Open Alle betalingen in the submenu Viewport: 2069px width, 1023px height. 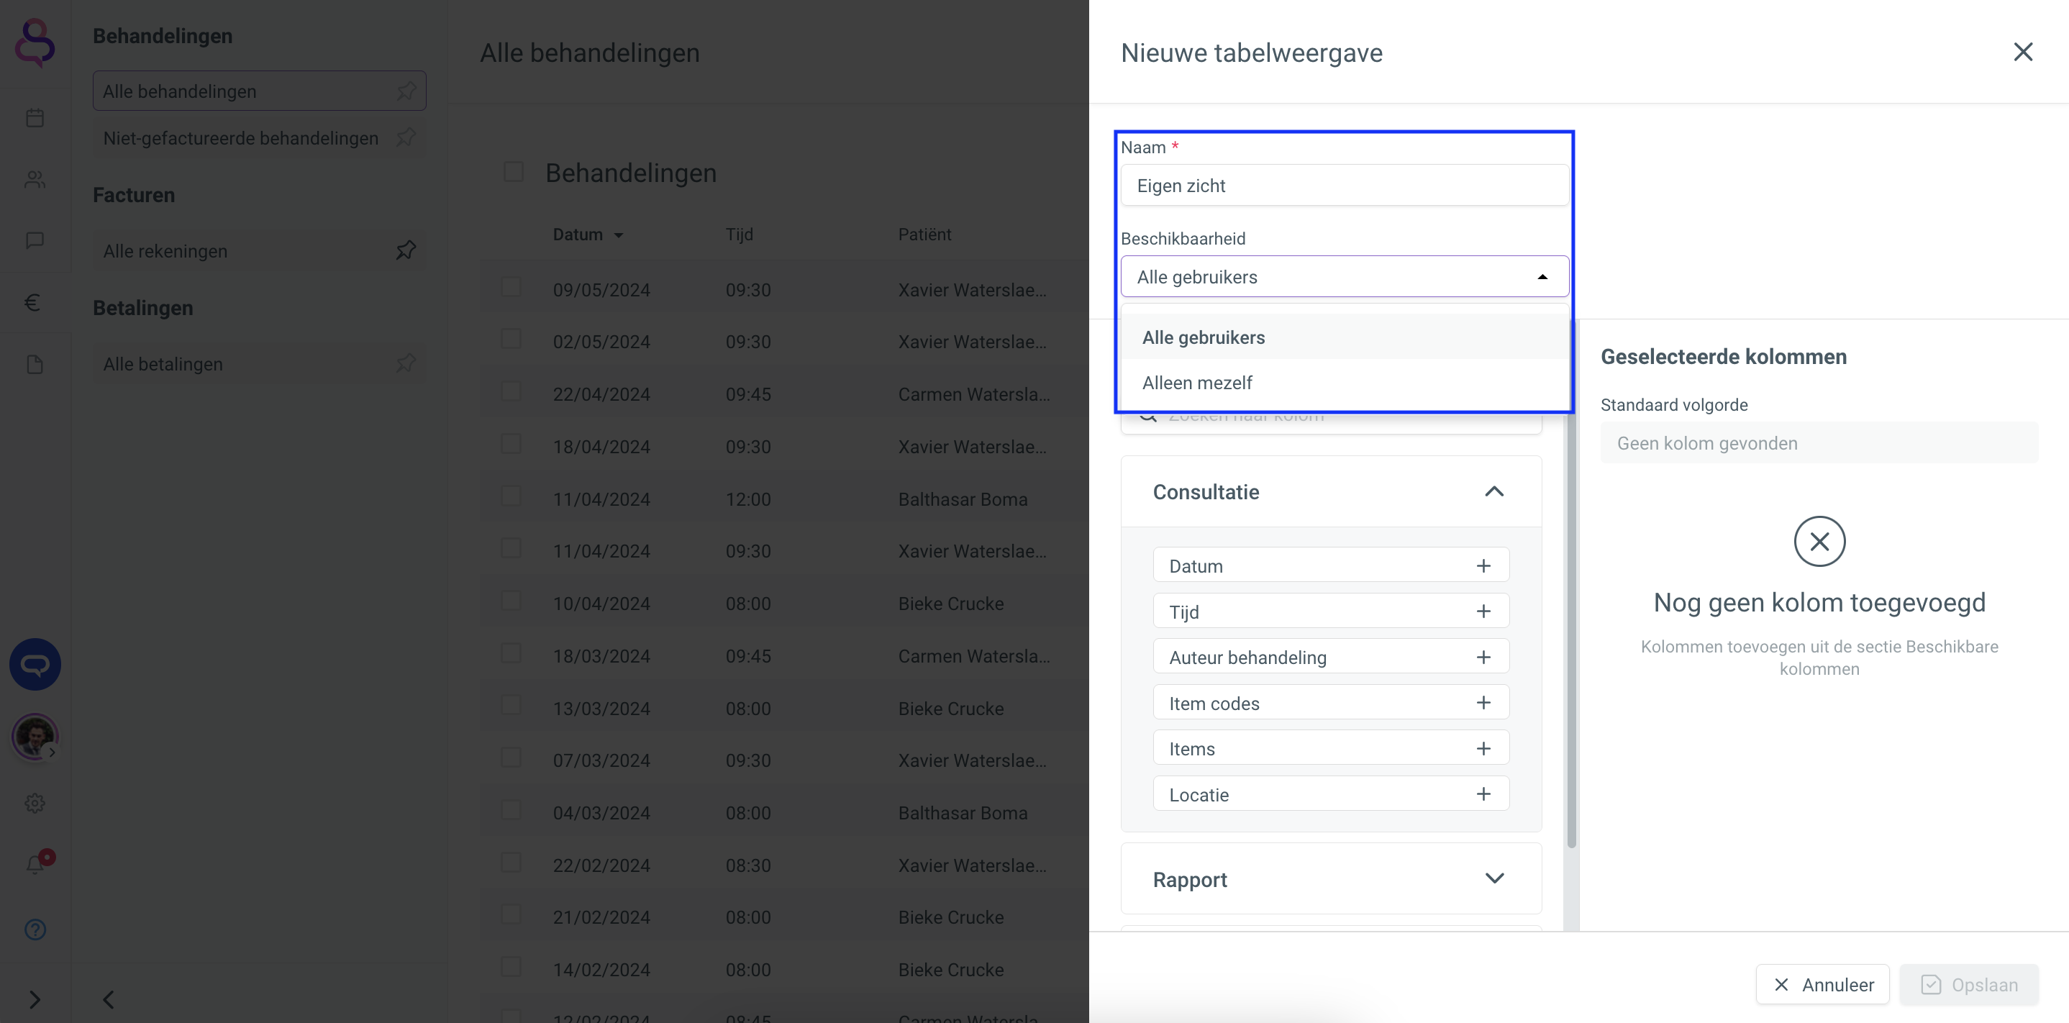tap(259, 364)
